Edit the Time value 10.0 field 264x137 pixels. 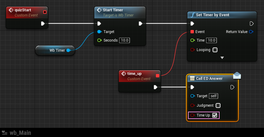[x=211, y=40]
